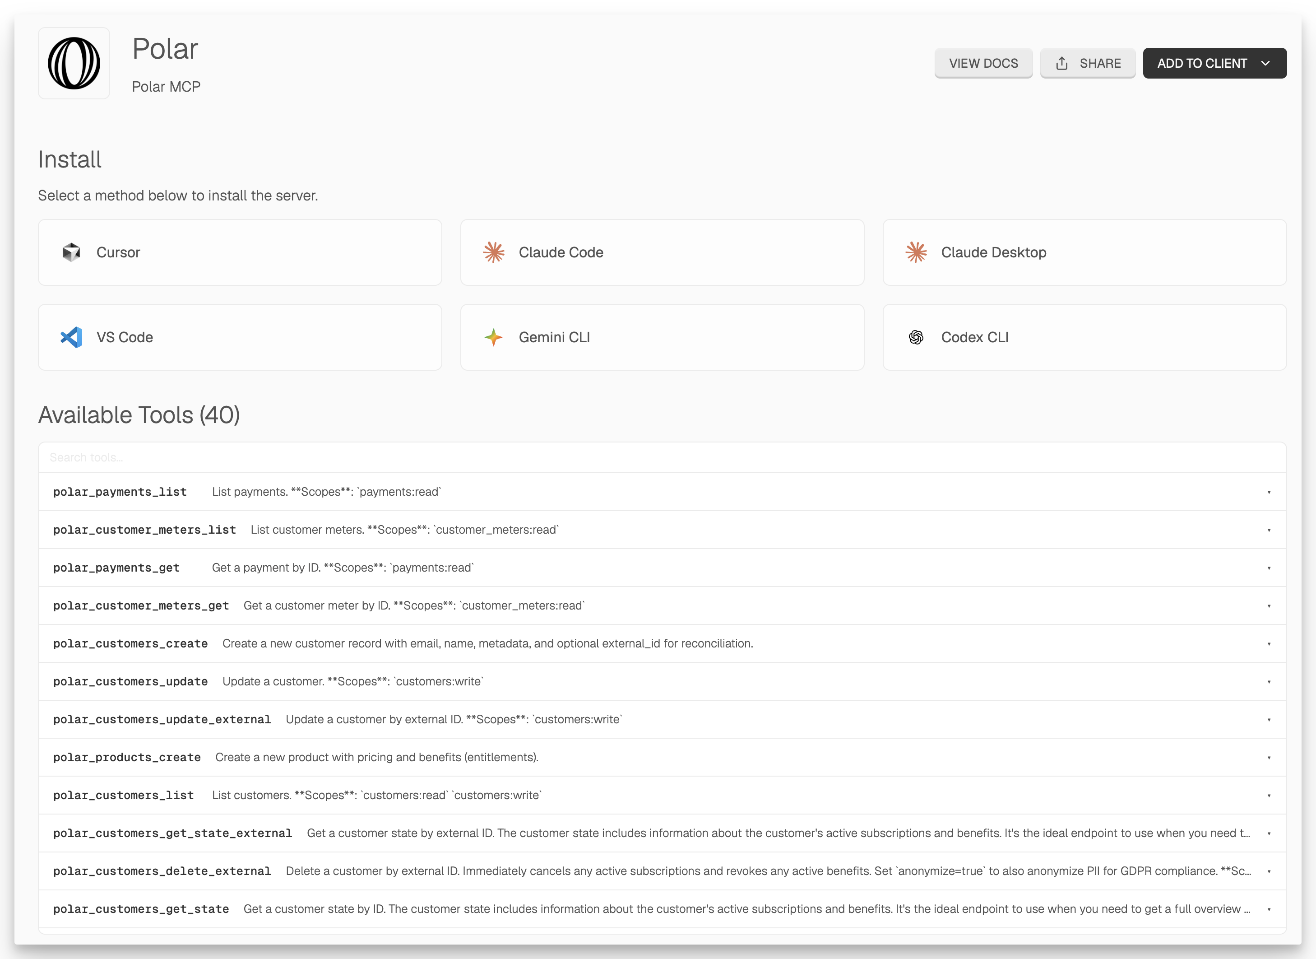Click polar_customer_meters_get tool name
Image resolution: width=1316 pixels, height=959 pixels.
point(141,605)
